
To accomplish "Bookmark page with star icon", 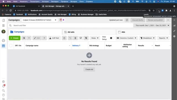I will 154,11.
